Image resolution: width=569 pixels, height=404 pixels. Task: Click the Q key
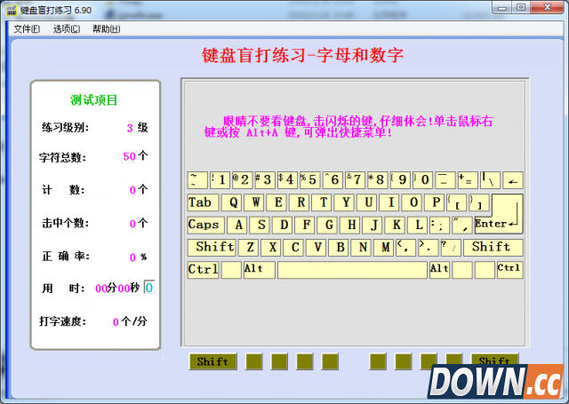coord(231,202)
